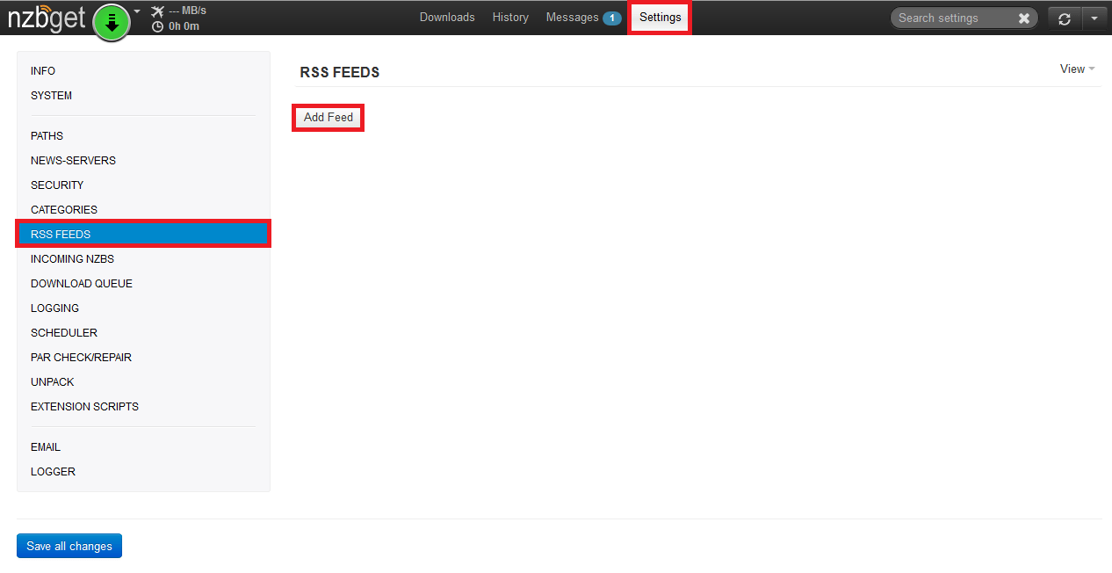Open dropdown arrow next to green download button
The image size is (1112, 573).
pyautogui.click(x=137, y=11)
